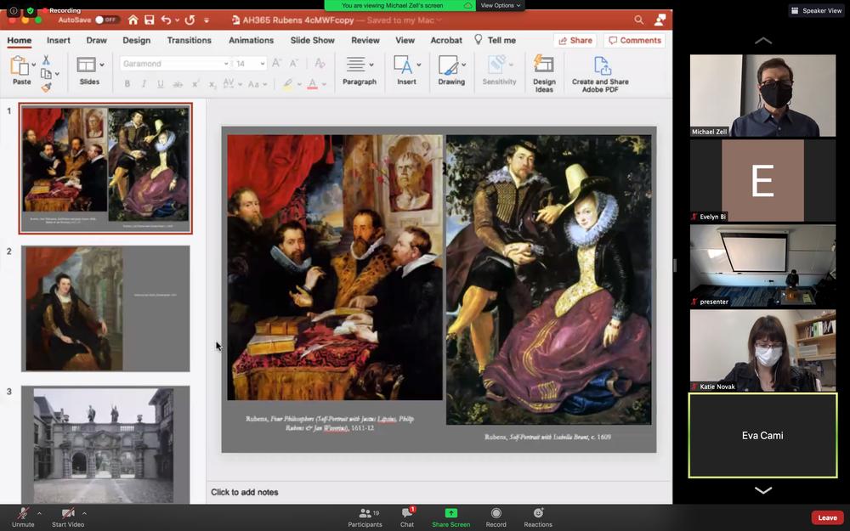Screen dimensions: 850x531
Task: Undo the last action in PowerPoint
Action: point(166,20)
